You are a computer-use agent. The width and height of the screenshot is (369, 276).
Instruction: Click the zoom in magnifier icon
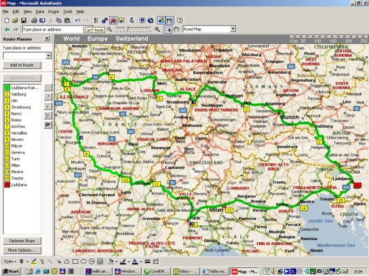[x=157, y=29]
